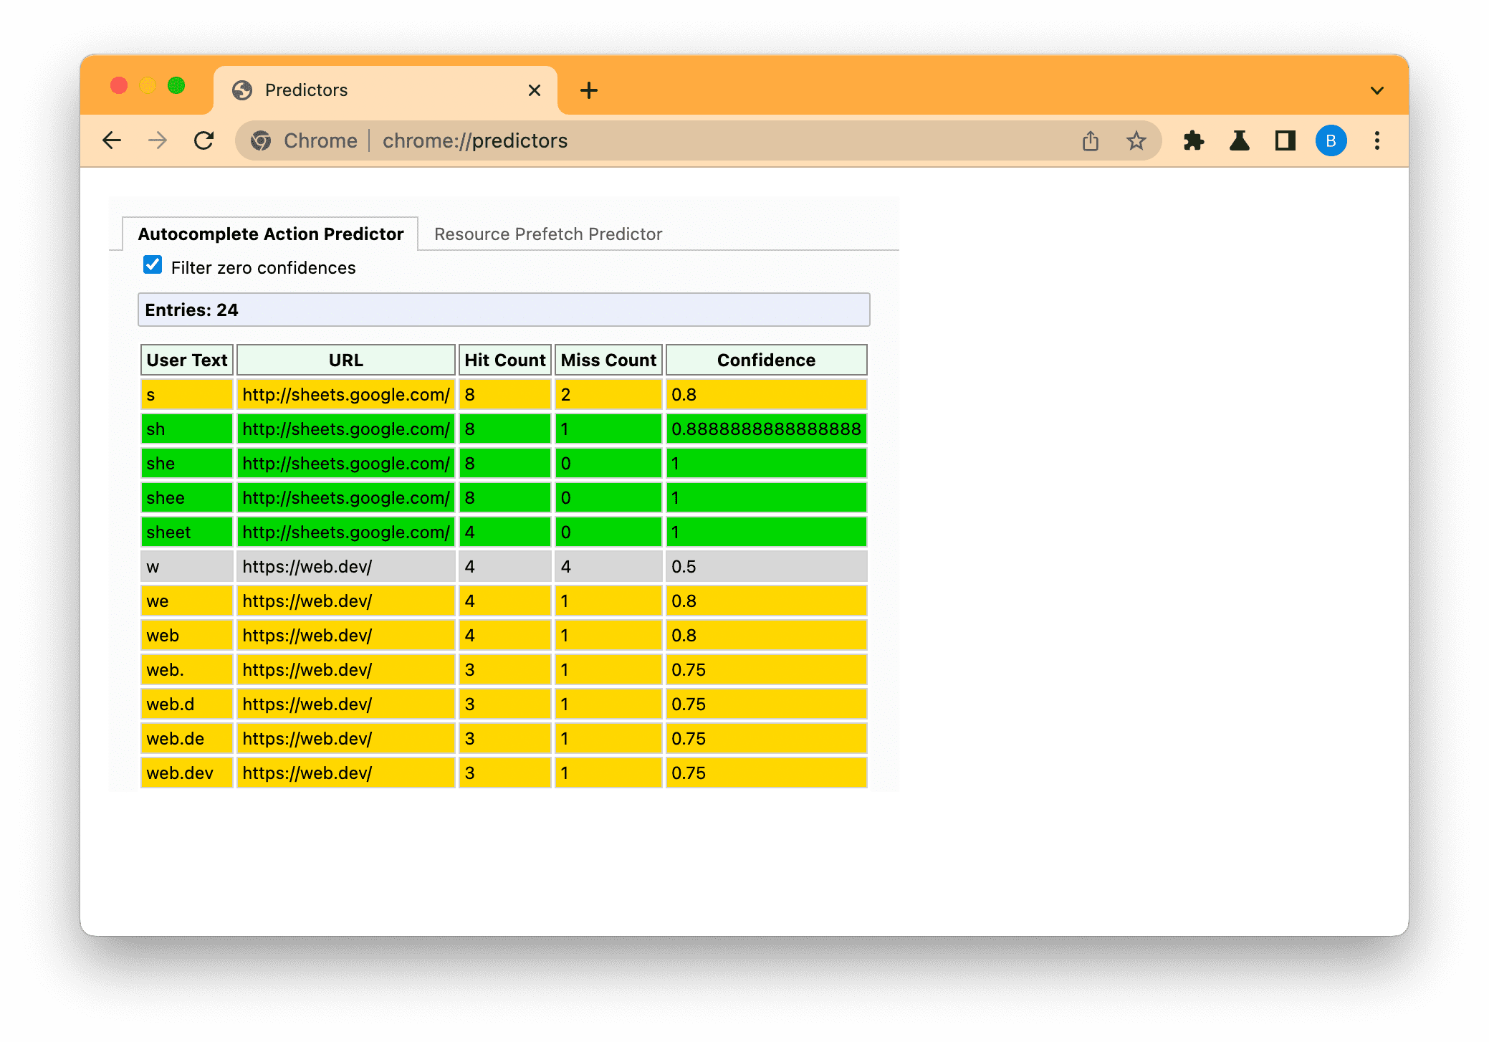Screen dimensions: 1489x1042
Task: Click the URL column header
Action: pos(346,361)
